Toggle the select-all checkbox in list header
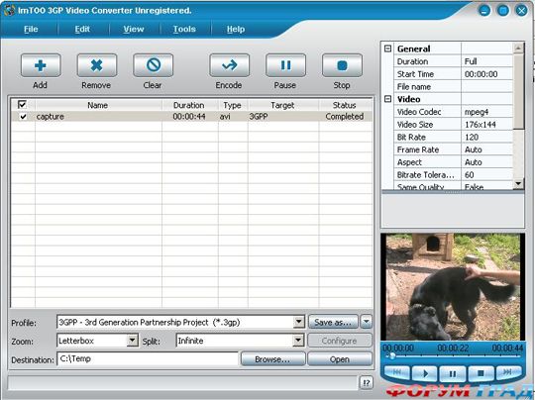Screen dimensions: 535x400 [x=22, y=104]
